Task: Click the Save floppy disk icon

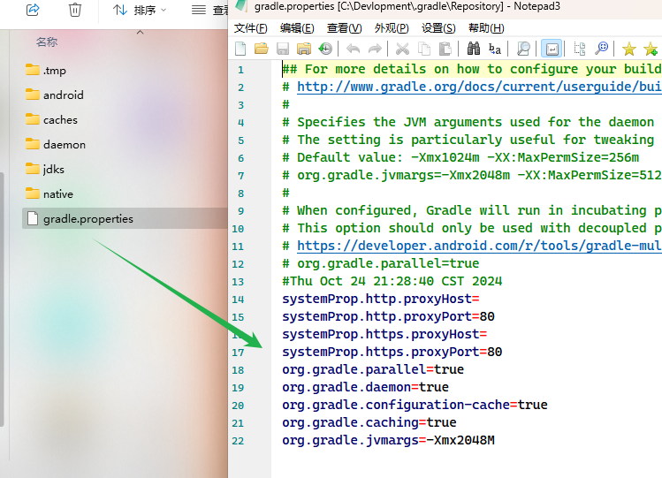Action: click(x=283, y=49)
